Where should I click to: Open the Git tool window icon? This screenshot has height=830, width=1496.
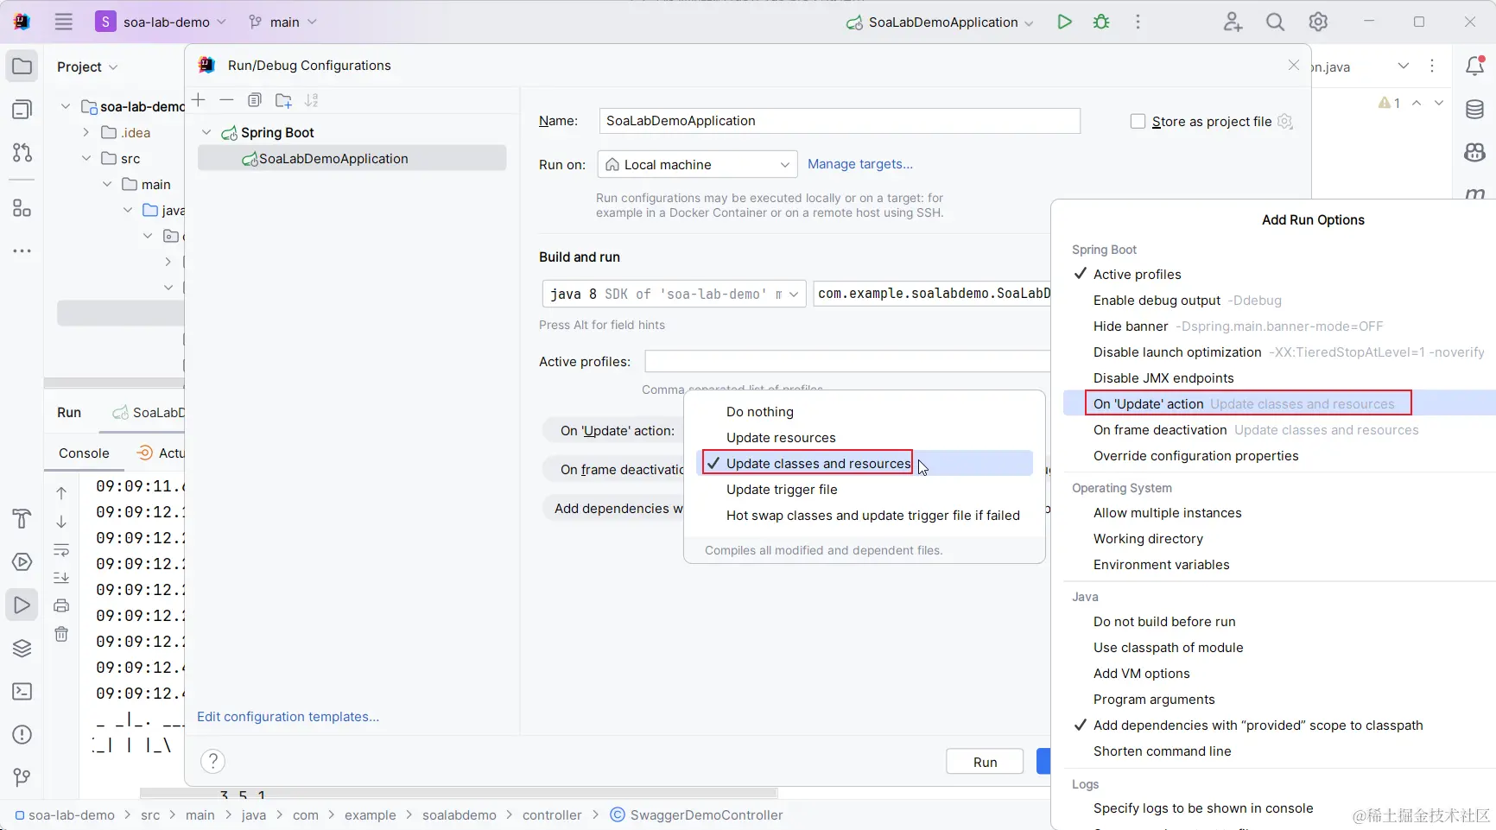(22, 777)
